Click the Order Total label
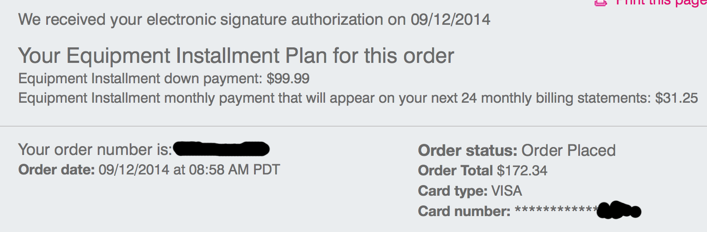The width and height of the screenshot is (707, 232). pyautogui.click(x=456, y=170)
